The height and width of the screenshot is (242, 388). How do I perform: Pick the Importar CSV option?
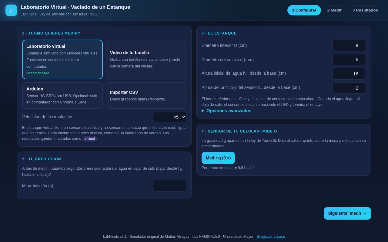[x=146, y=96]
